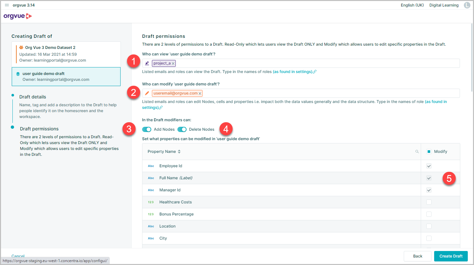The image size is (474, 265).
Task: Click the orgvue logo
Action: pos(18,16)
